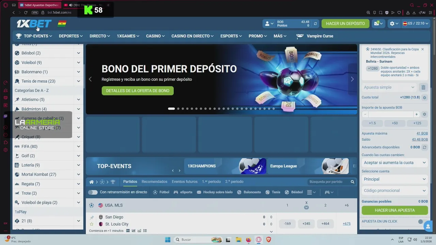436x245 pixels.
Task: Open the +675 more markets link
Action: (x=346, y=224)
